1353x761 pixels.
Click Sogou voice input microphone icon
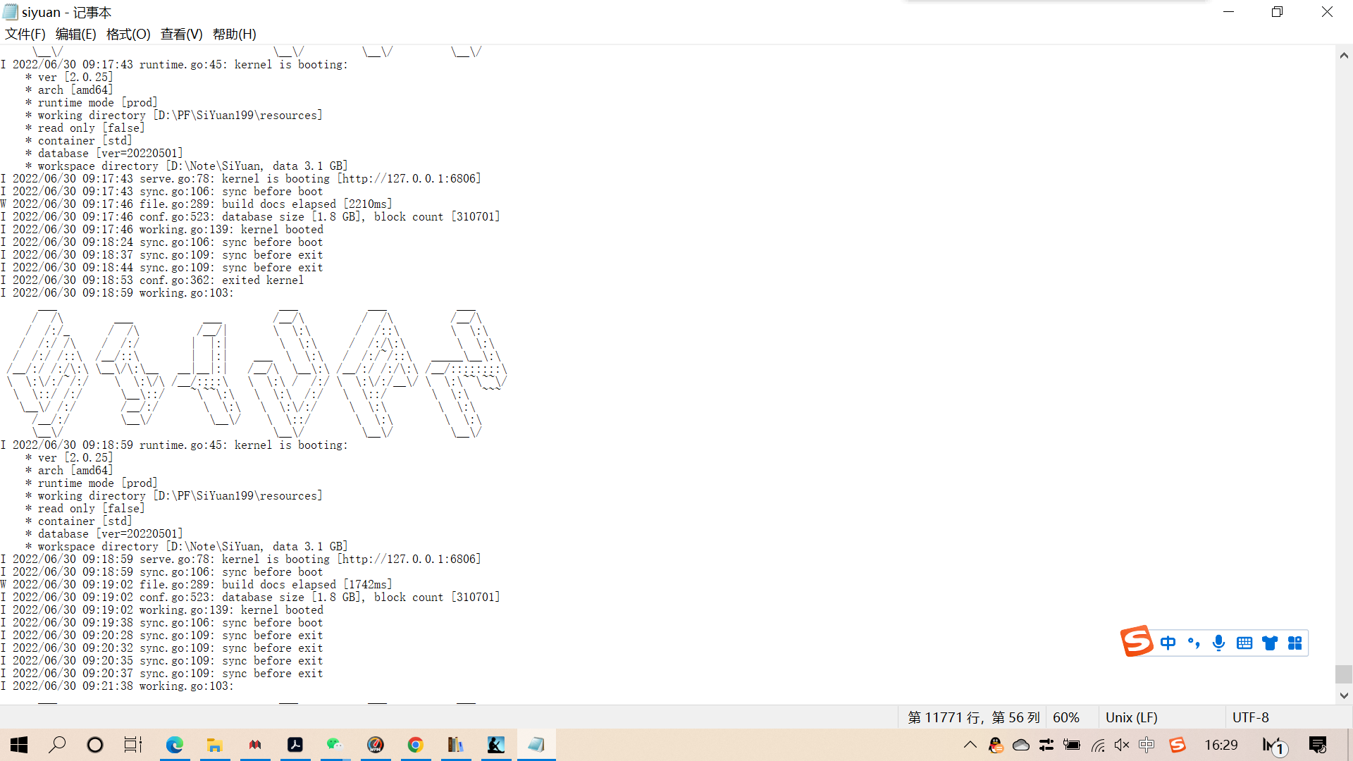point(1218,643)
